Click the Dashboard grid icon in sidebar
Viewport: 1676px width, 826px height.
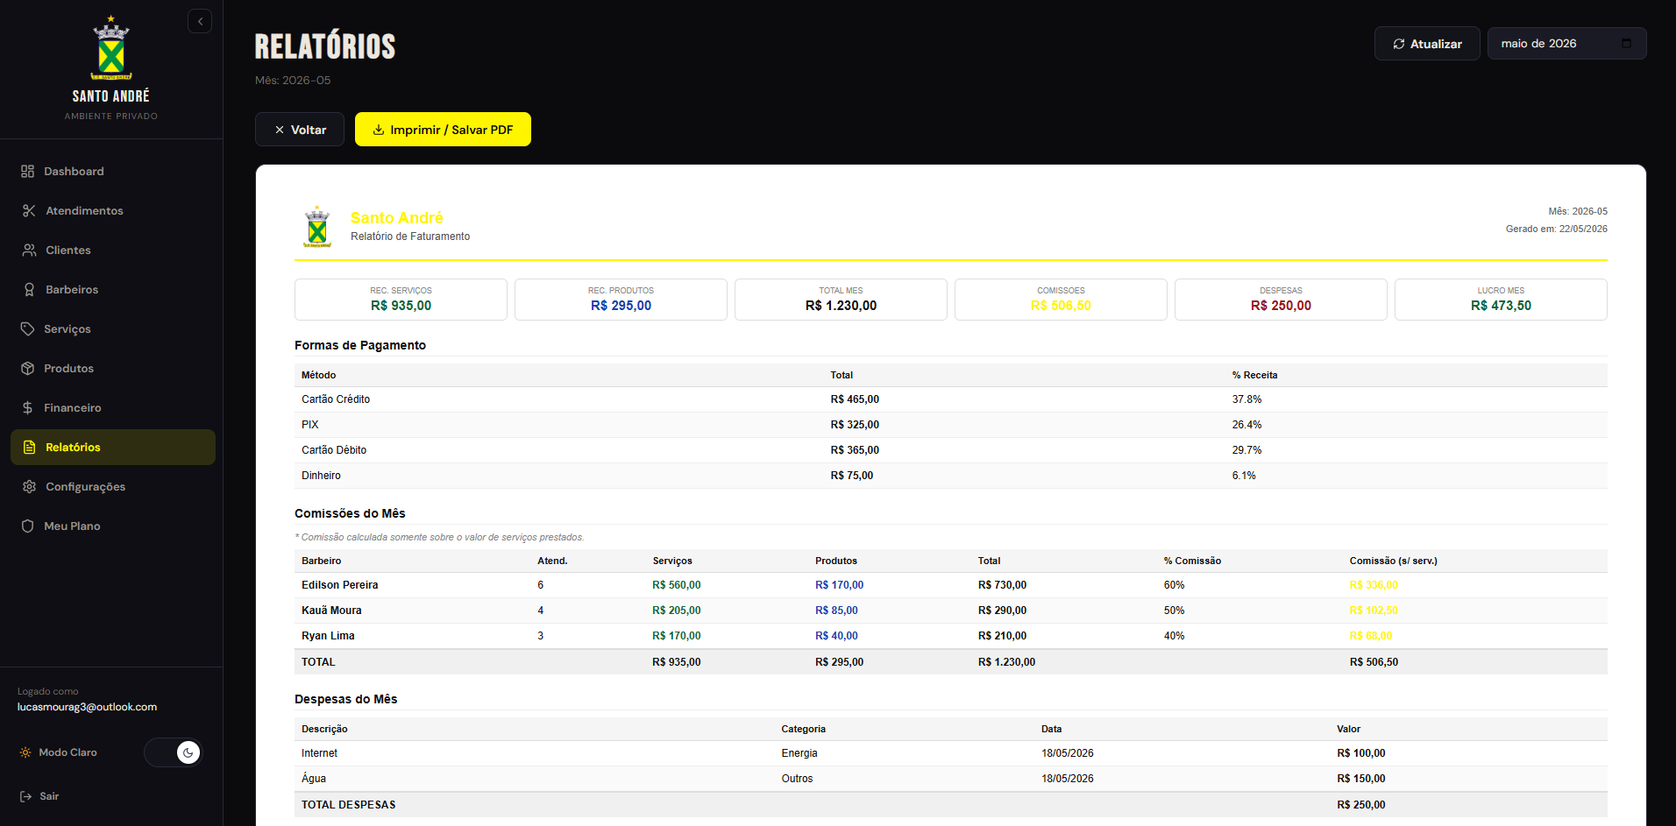click(28, 172)
